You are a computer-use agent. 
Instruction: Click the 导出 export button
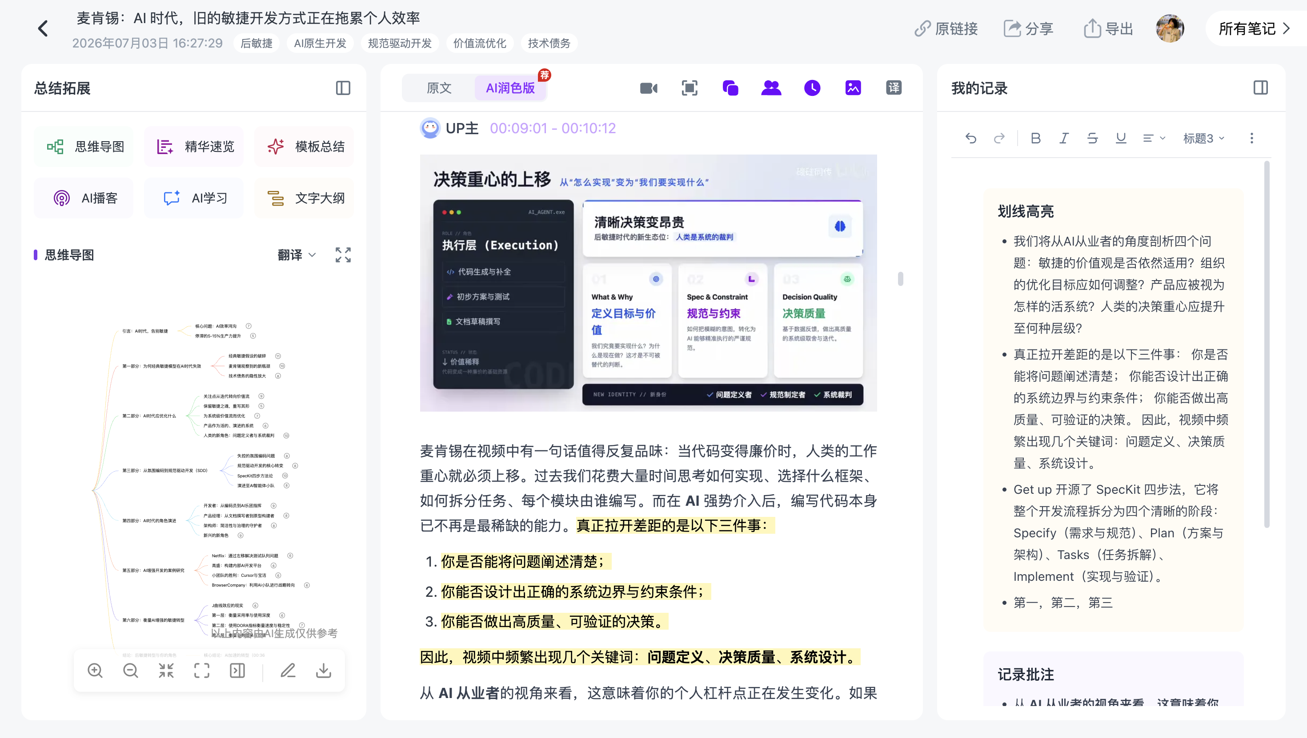[x=1108, y=29]
